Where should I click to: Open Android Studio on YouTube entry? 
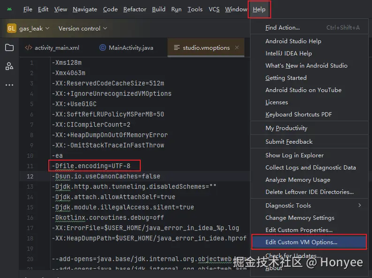pos(309,90)
